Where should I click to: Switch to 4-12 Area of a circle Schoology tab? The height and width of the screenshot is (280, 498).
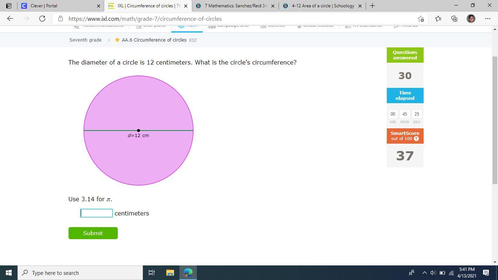(x=323, y=6)
